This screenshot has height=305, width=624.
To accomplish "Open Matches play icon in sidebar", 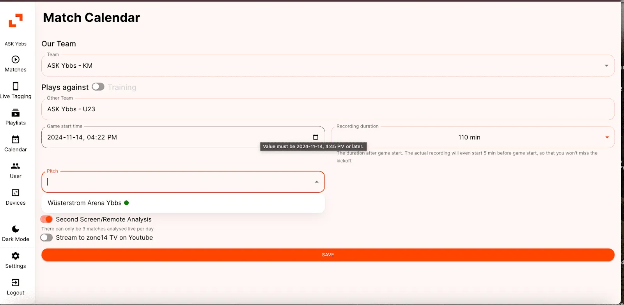I will click(16, 60).
